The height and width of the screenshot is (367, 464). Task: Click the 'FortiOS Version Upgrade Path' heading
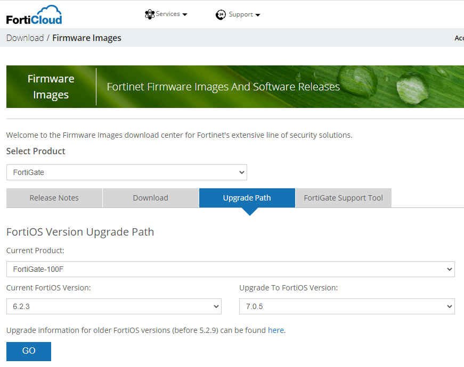click(80, 232)
